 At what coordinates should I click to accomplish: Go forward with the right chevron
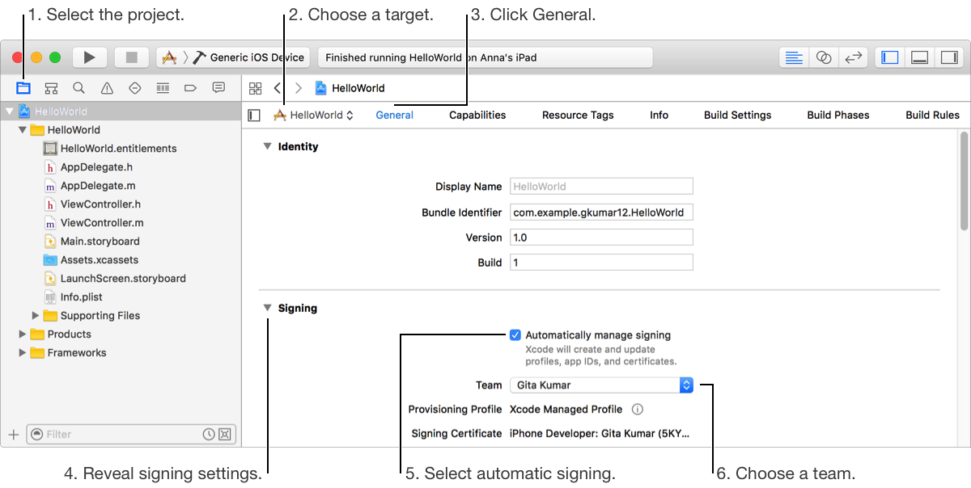point(299,88)
